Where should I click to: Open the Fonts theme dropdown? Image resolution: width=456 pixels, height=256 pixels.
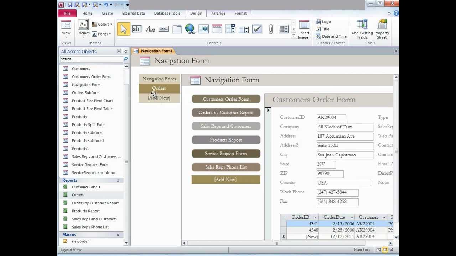102,34
